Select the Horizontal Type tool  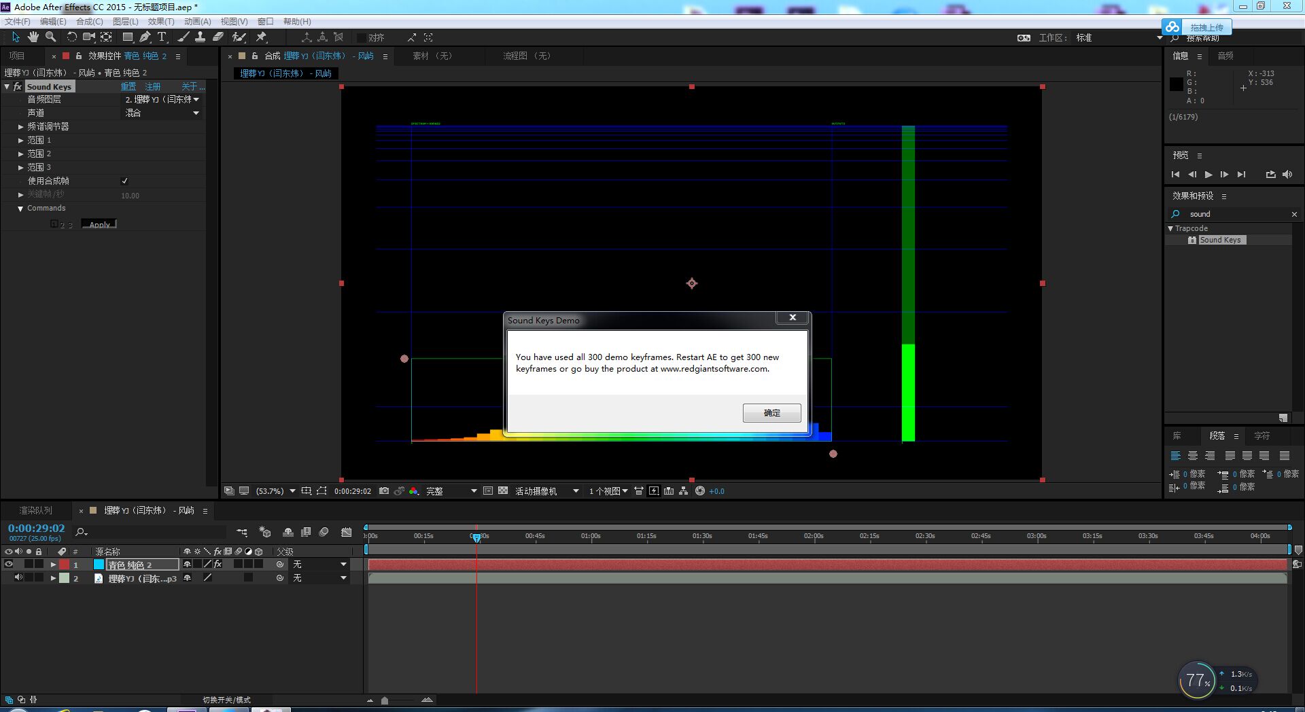click(x=162, y=37)
